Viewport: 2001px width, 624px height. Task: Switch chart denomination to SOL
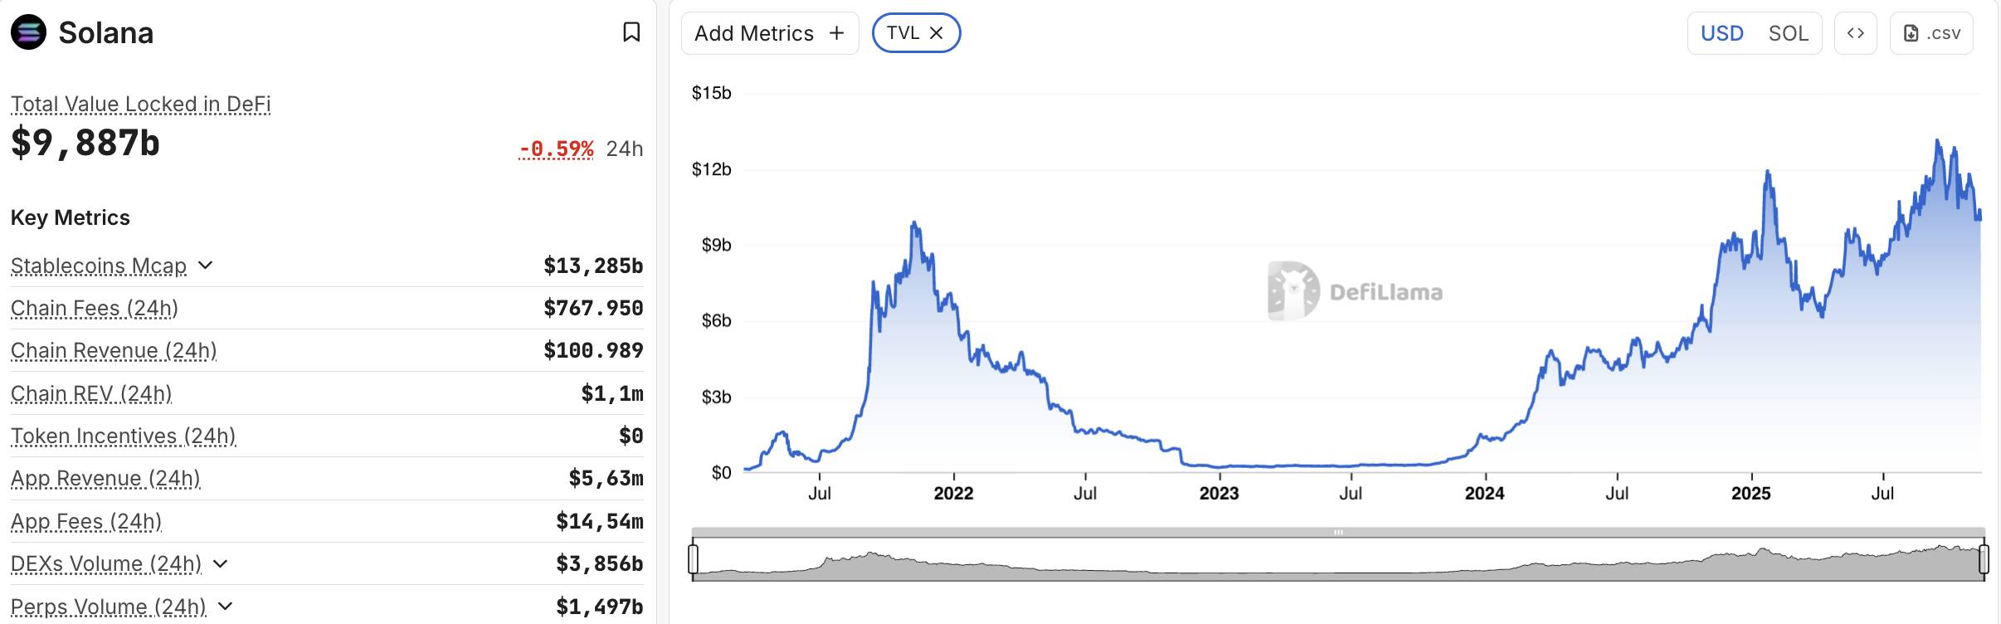click(1788, 33)
